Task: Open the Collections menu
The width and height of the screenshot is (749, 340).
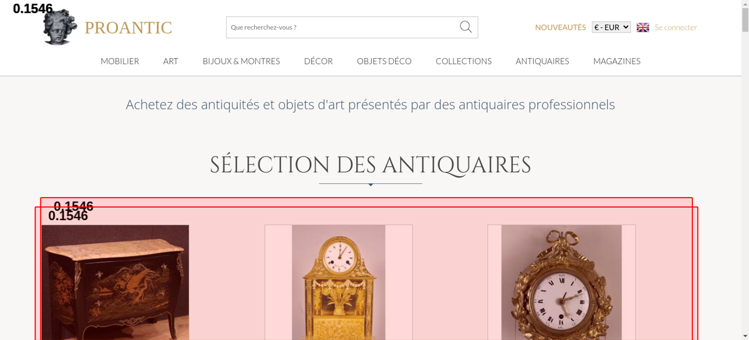Action: [x=464, y=61]
